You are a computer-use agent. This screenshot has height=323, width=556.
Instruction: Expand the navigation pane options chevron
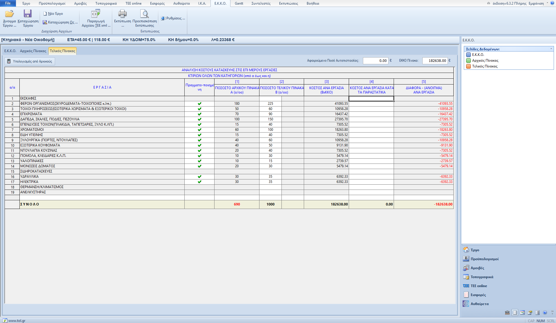(552, 312)
